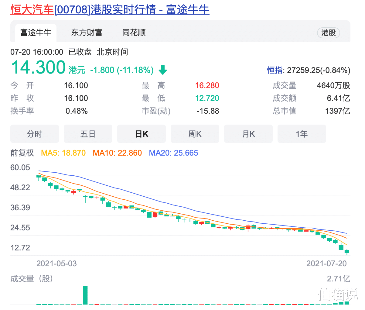Click the 昨收 value 16.100
365x310 pixels.
point(76,98)
